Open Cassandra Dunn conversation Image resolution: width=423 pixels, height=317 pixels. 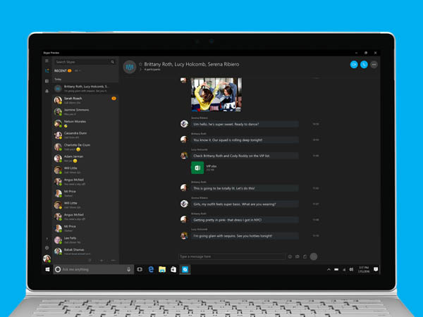[85, 135]
